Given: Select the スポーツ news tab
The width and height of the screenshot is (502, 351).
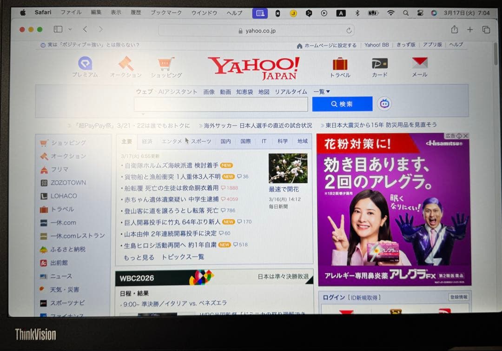Looking at the screenshot, I should click(201, 141).
